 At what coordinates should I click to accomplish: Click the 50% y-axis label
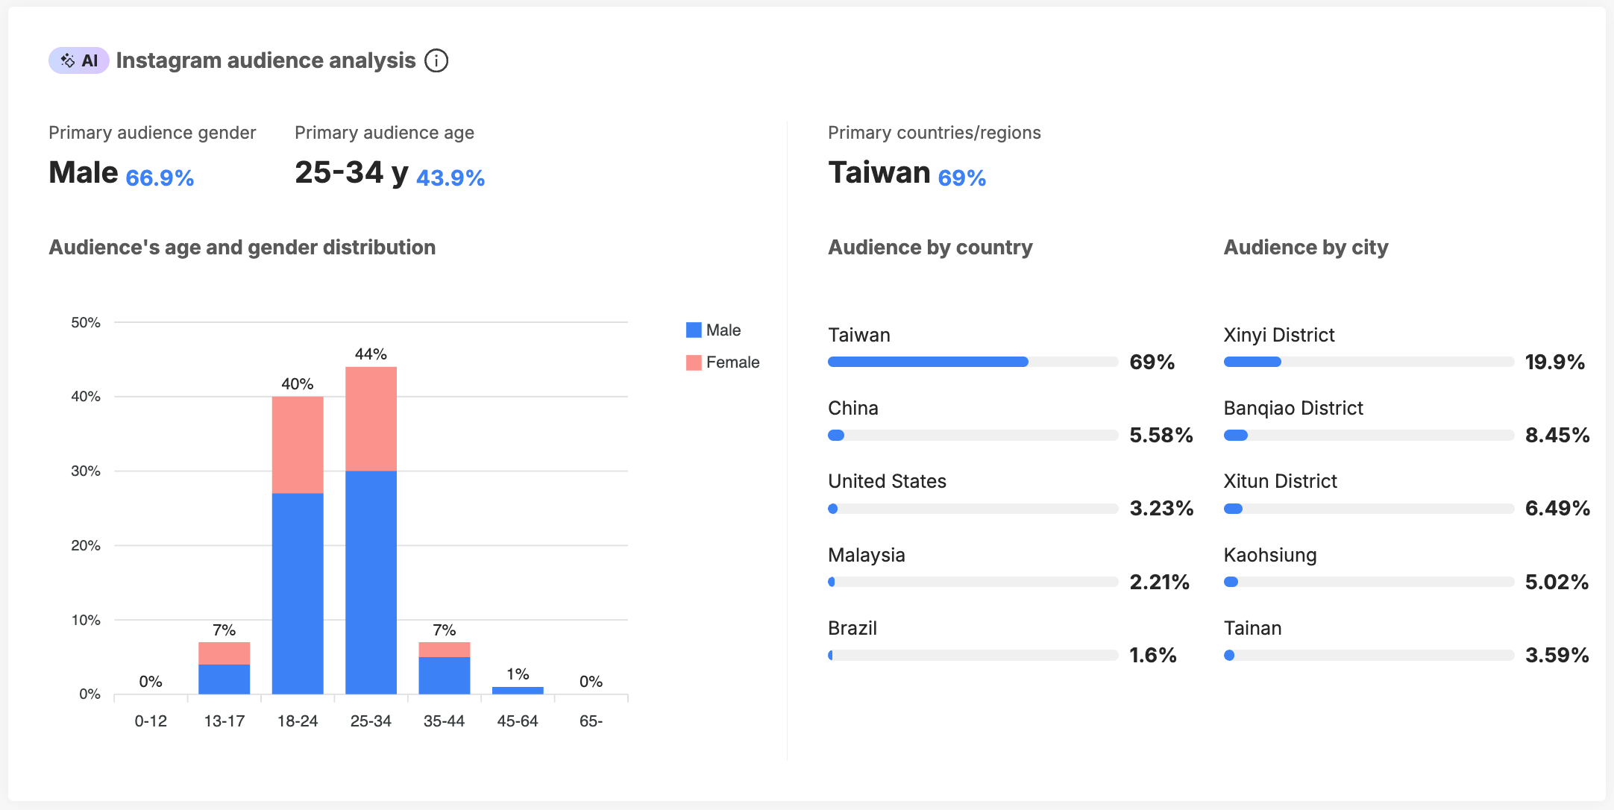coord(86,323)
